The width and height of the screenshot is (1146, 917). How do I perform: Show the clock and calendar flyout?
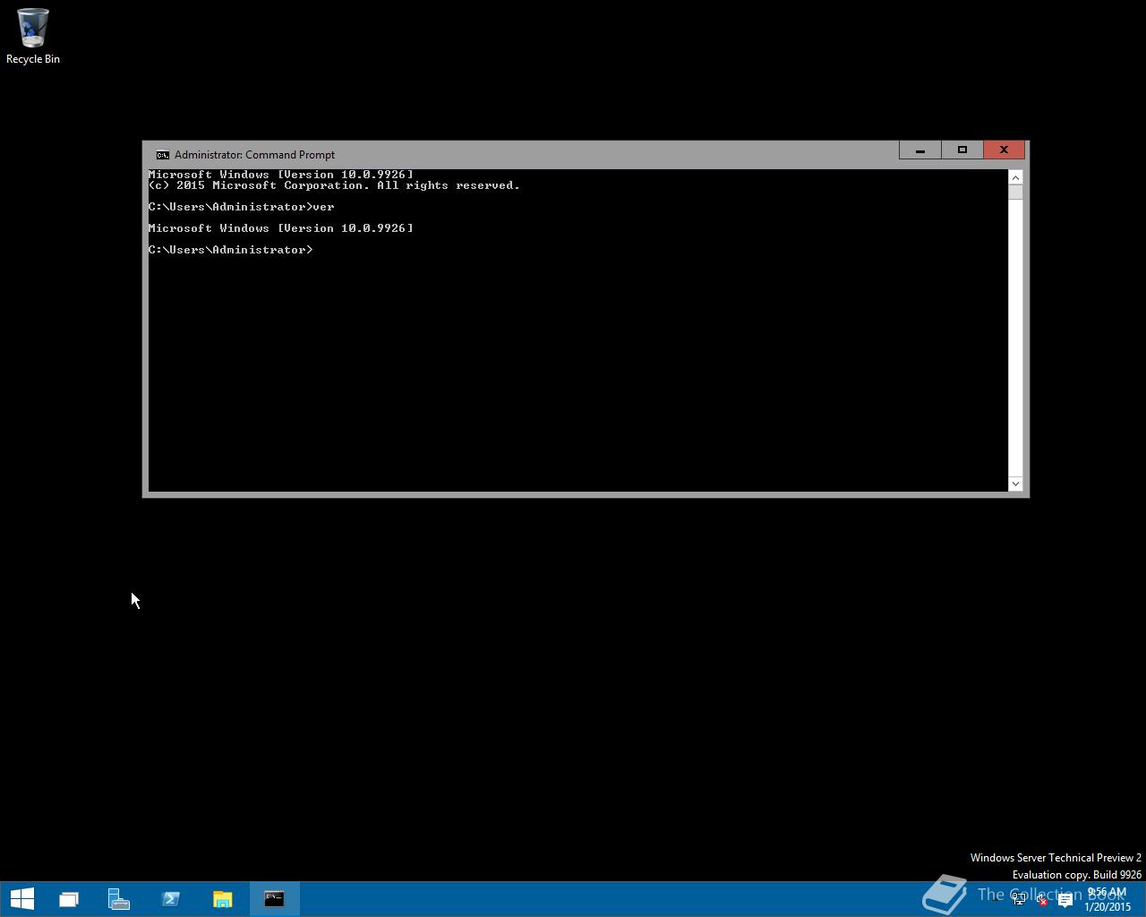pos(1108,899)
